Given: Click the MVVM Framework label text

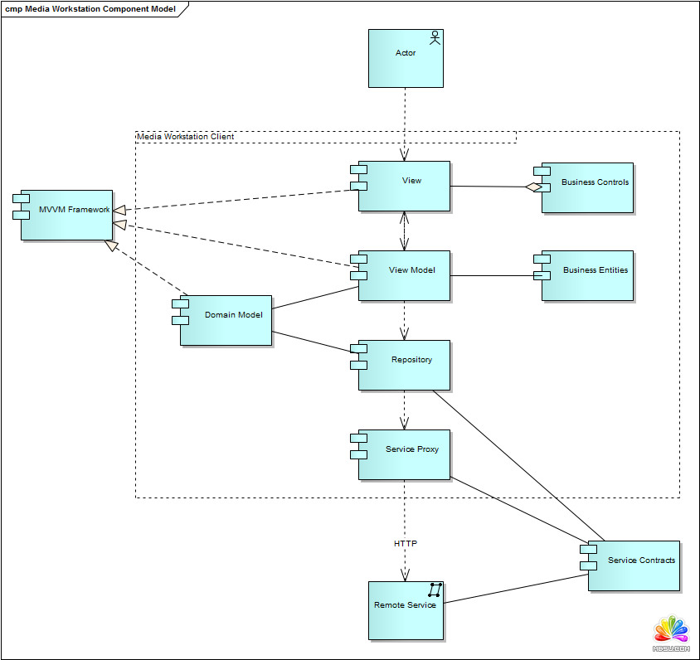Looking at the screenshot, I should coord(75,210).
